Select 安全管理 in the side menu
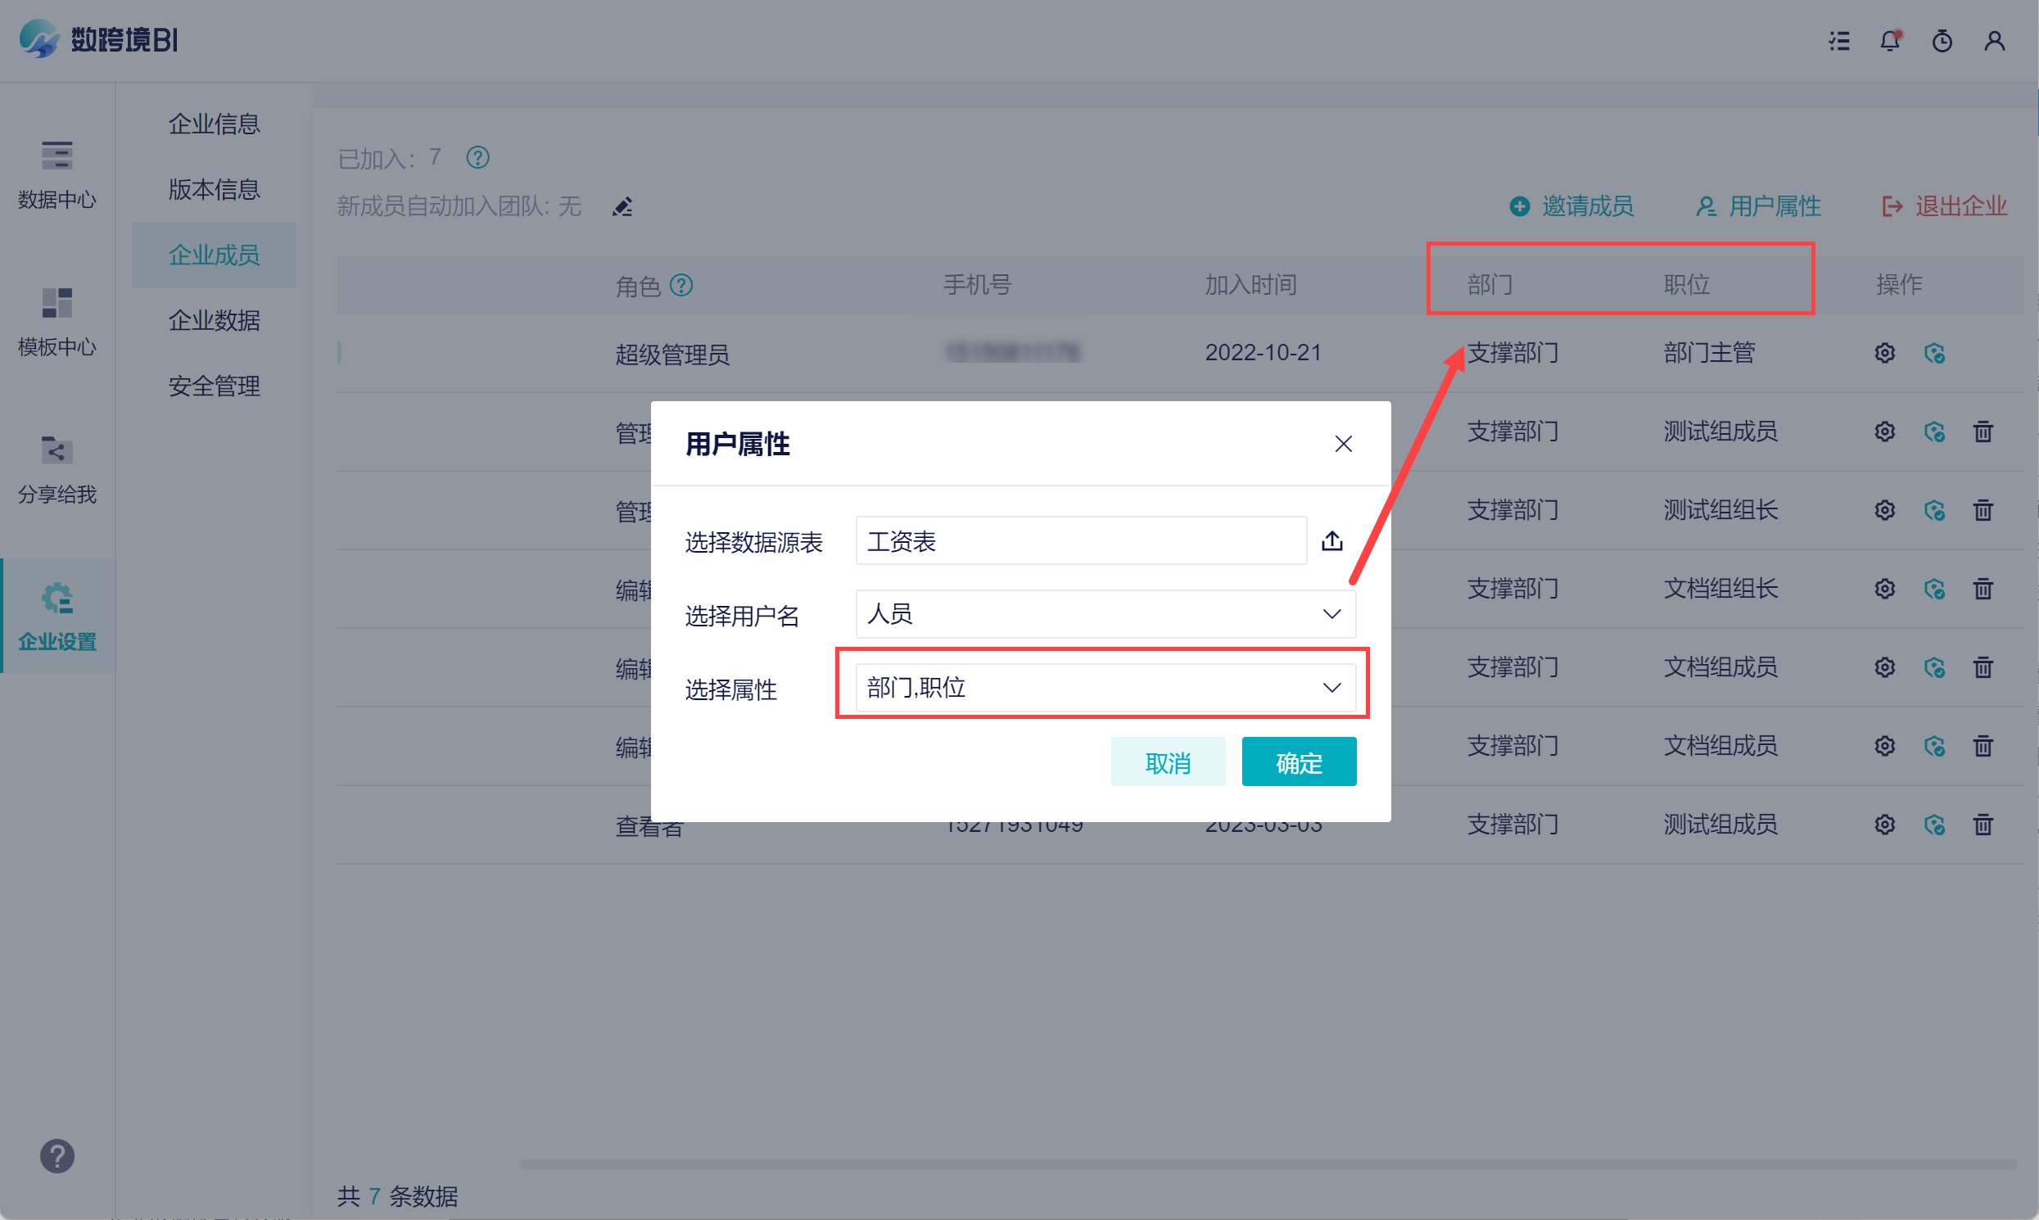The height and width of the screenshot is (1220, 2039). click(214, 386)
